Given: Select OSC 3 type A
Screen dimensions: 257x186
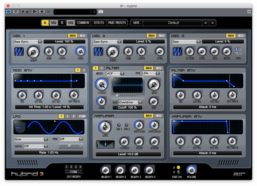Looking at the screenshot, I should click(237, 49).
